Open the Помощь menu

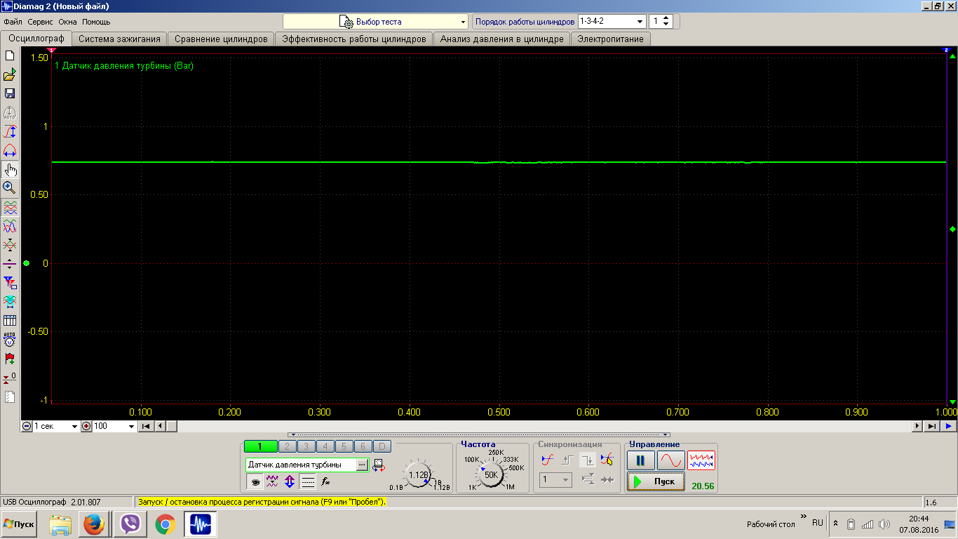(96, 22)
